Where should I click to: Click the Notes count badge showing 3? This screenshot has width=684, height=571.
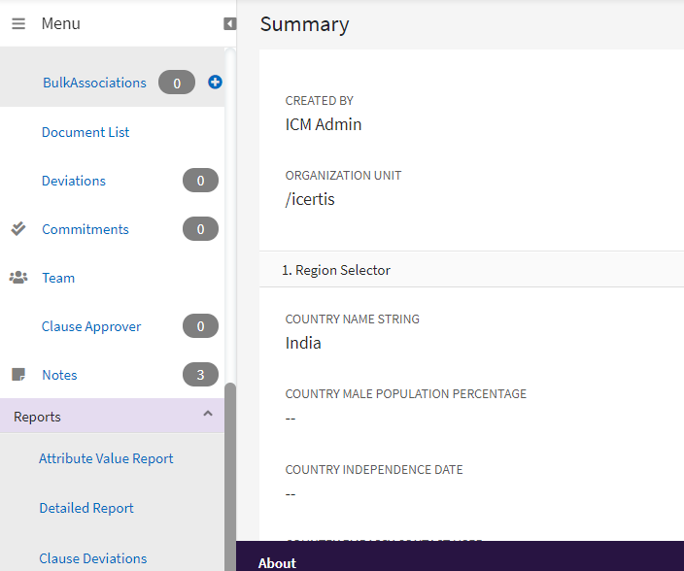pos(200,375)
